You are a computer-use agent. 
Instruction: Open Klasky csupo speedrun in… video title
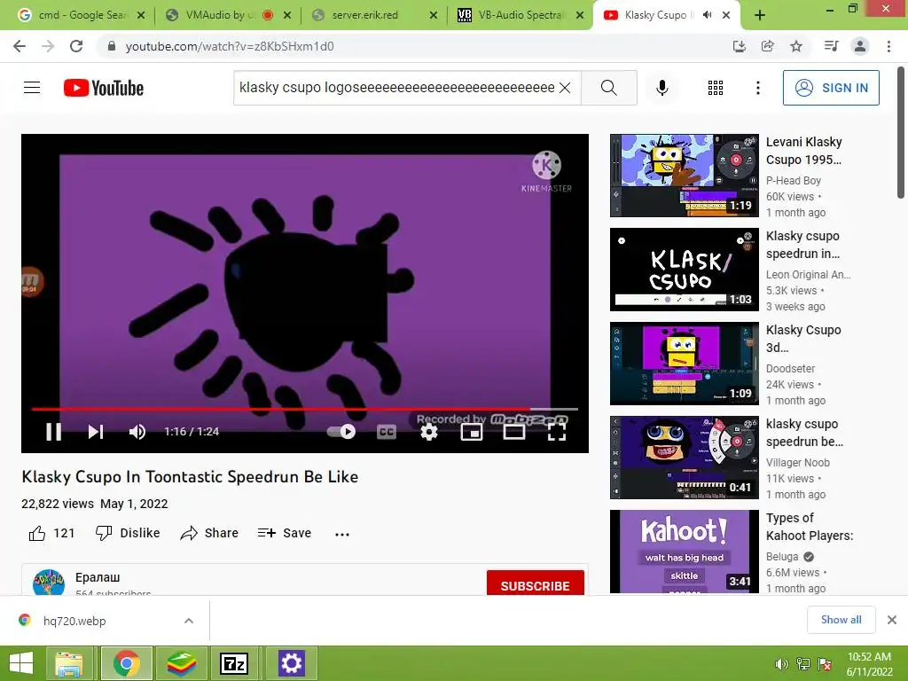tap(802, 245)
